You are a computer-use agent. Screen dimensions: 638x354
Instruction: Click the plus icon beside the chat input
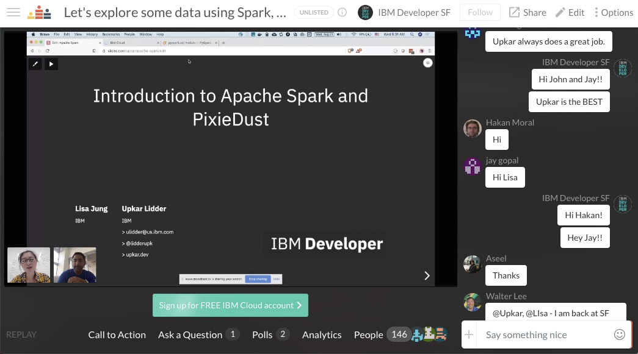point(469,335)
